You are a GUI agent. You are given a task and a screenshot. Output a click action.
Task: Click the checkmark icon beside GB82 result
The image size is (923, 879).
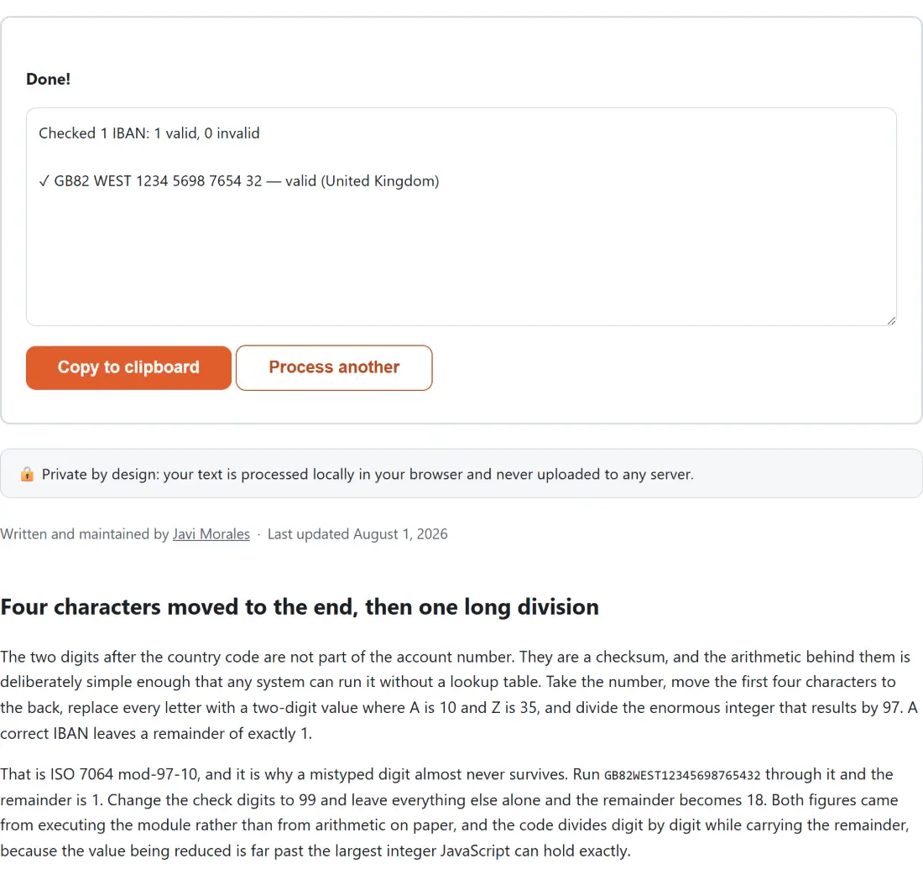[44, 181]
